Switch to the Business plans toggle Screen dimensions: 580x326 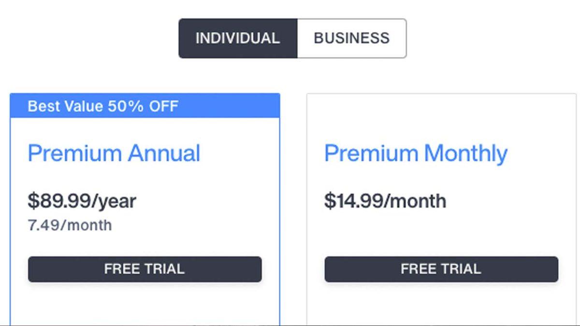(x=351, y=39)
